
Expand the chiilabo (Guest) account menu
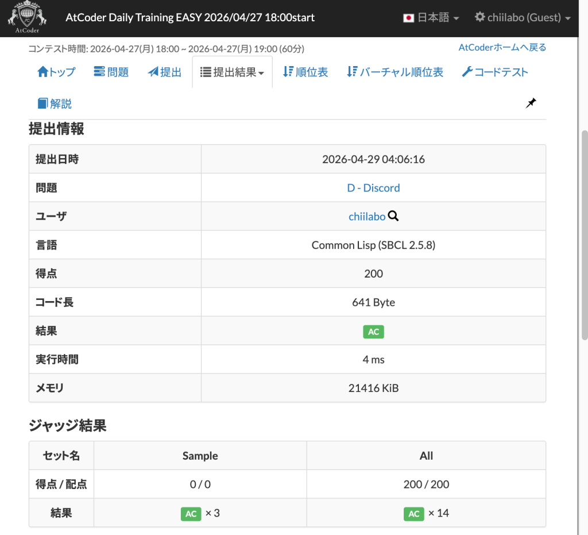pyautogui.click(x=523, y=17)
